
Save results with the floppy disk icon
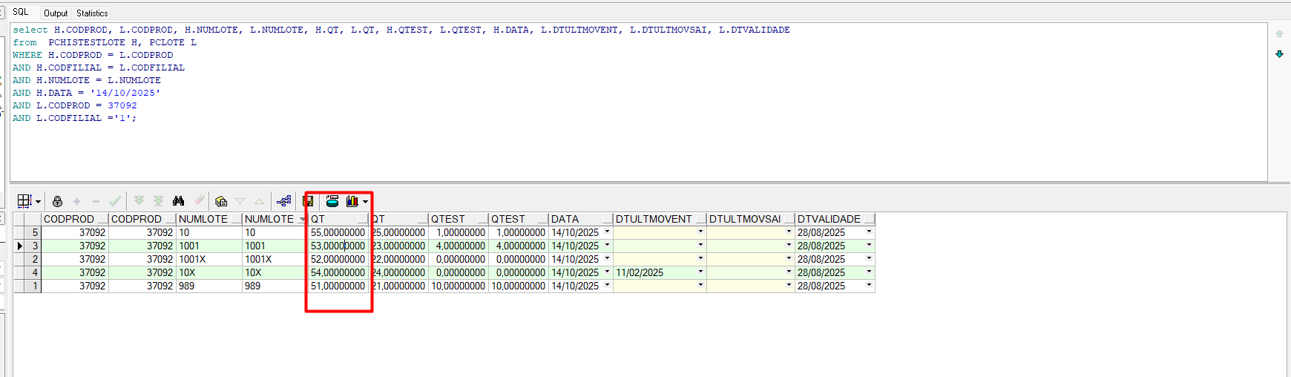coord(309,201)
